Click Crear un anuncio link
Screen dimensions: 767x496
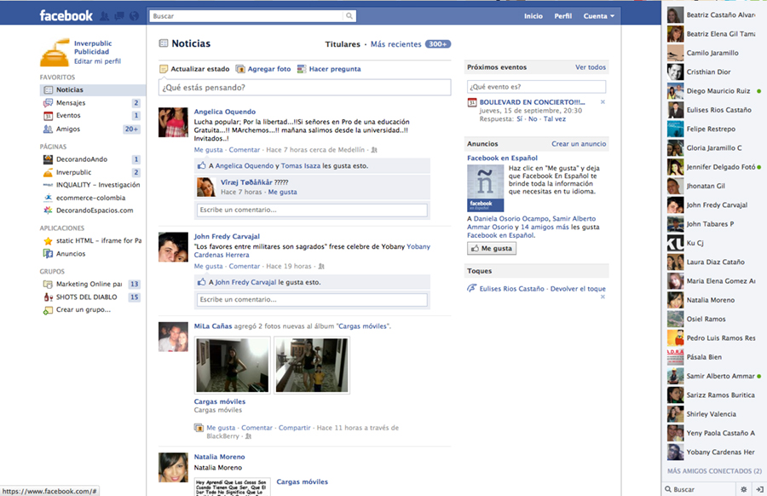point(579,144)
